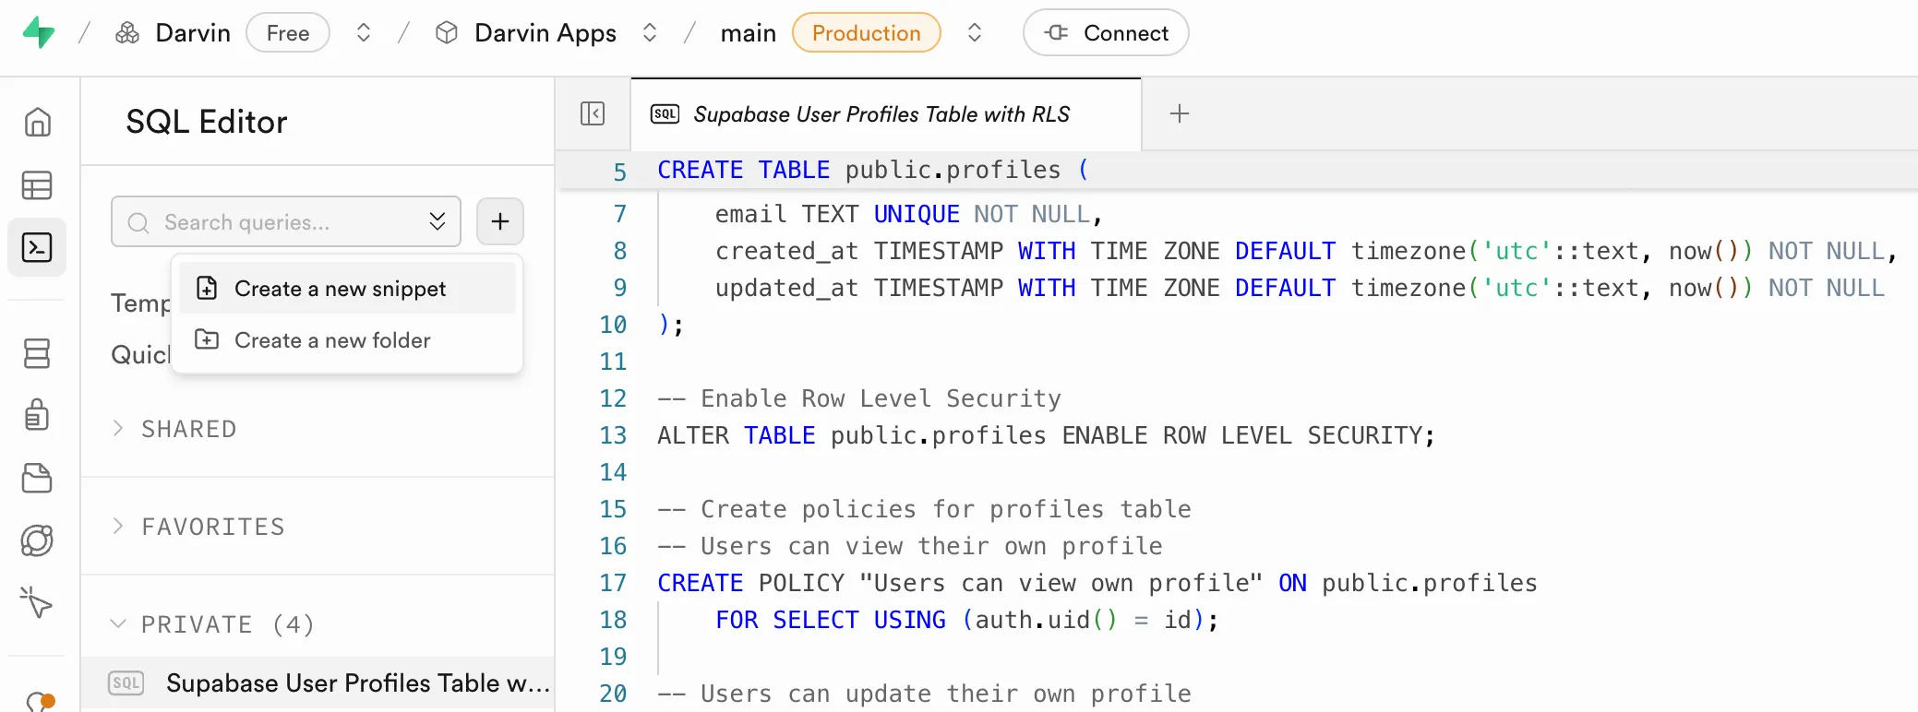Open Supabase User Profiles Table snippet in list
This screenshot has width=1918, height=712.
[318, 683]
